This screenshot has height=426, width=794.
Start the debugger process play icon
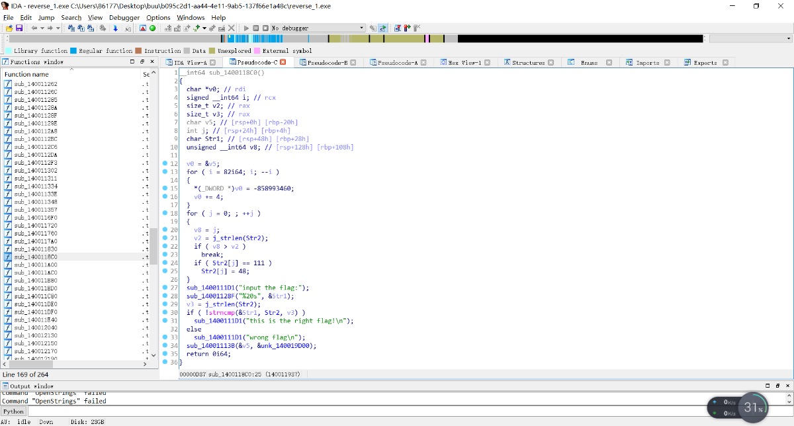[x=246, y=28]
